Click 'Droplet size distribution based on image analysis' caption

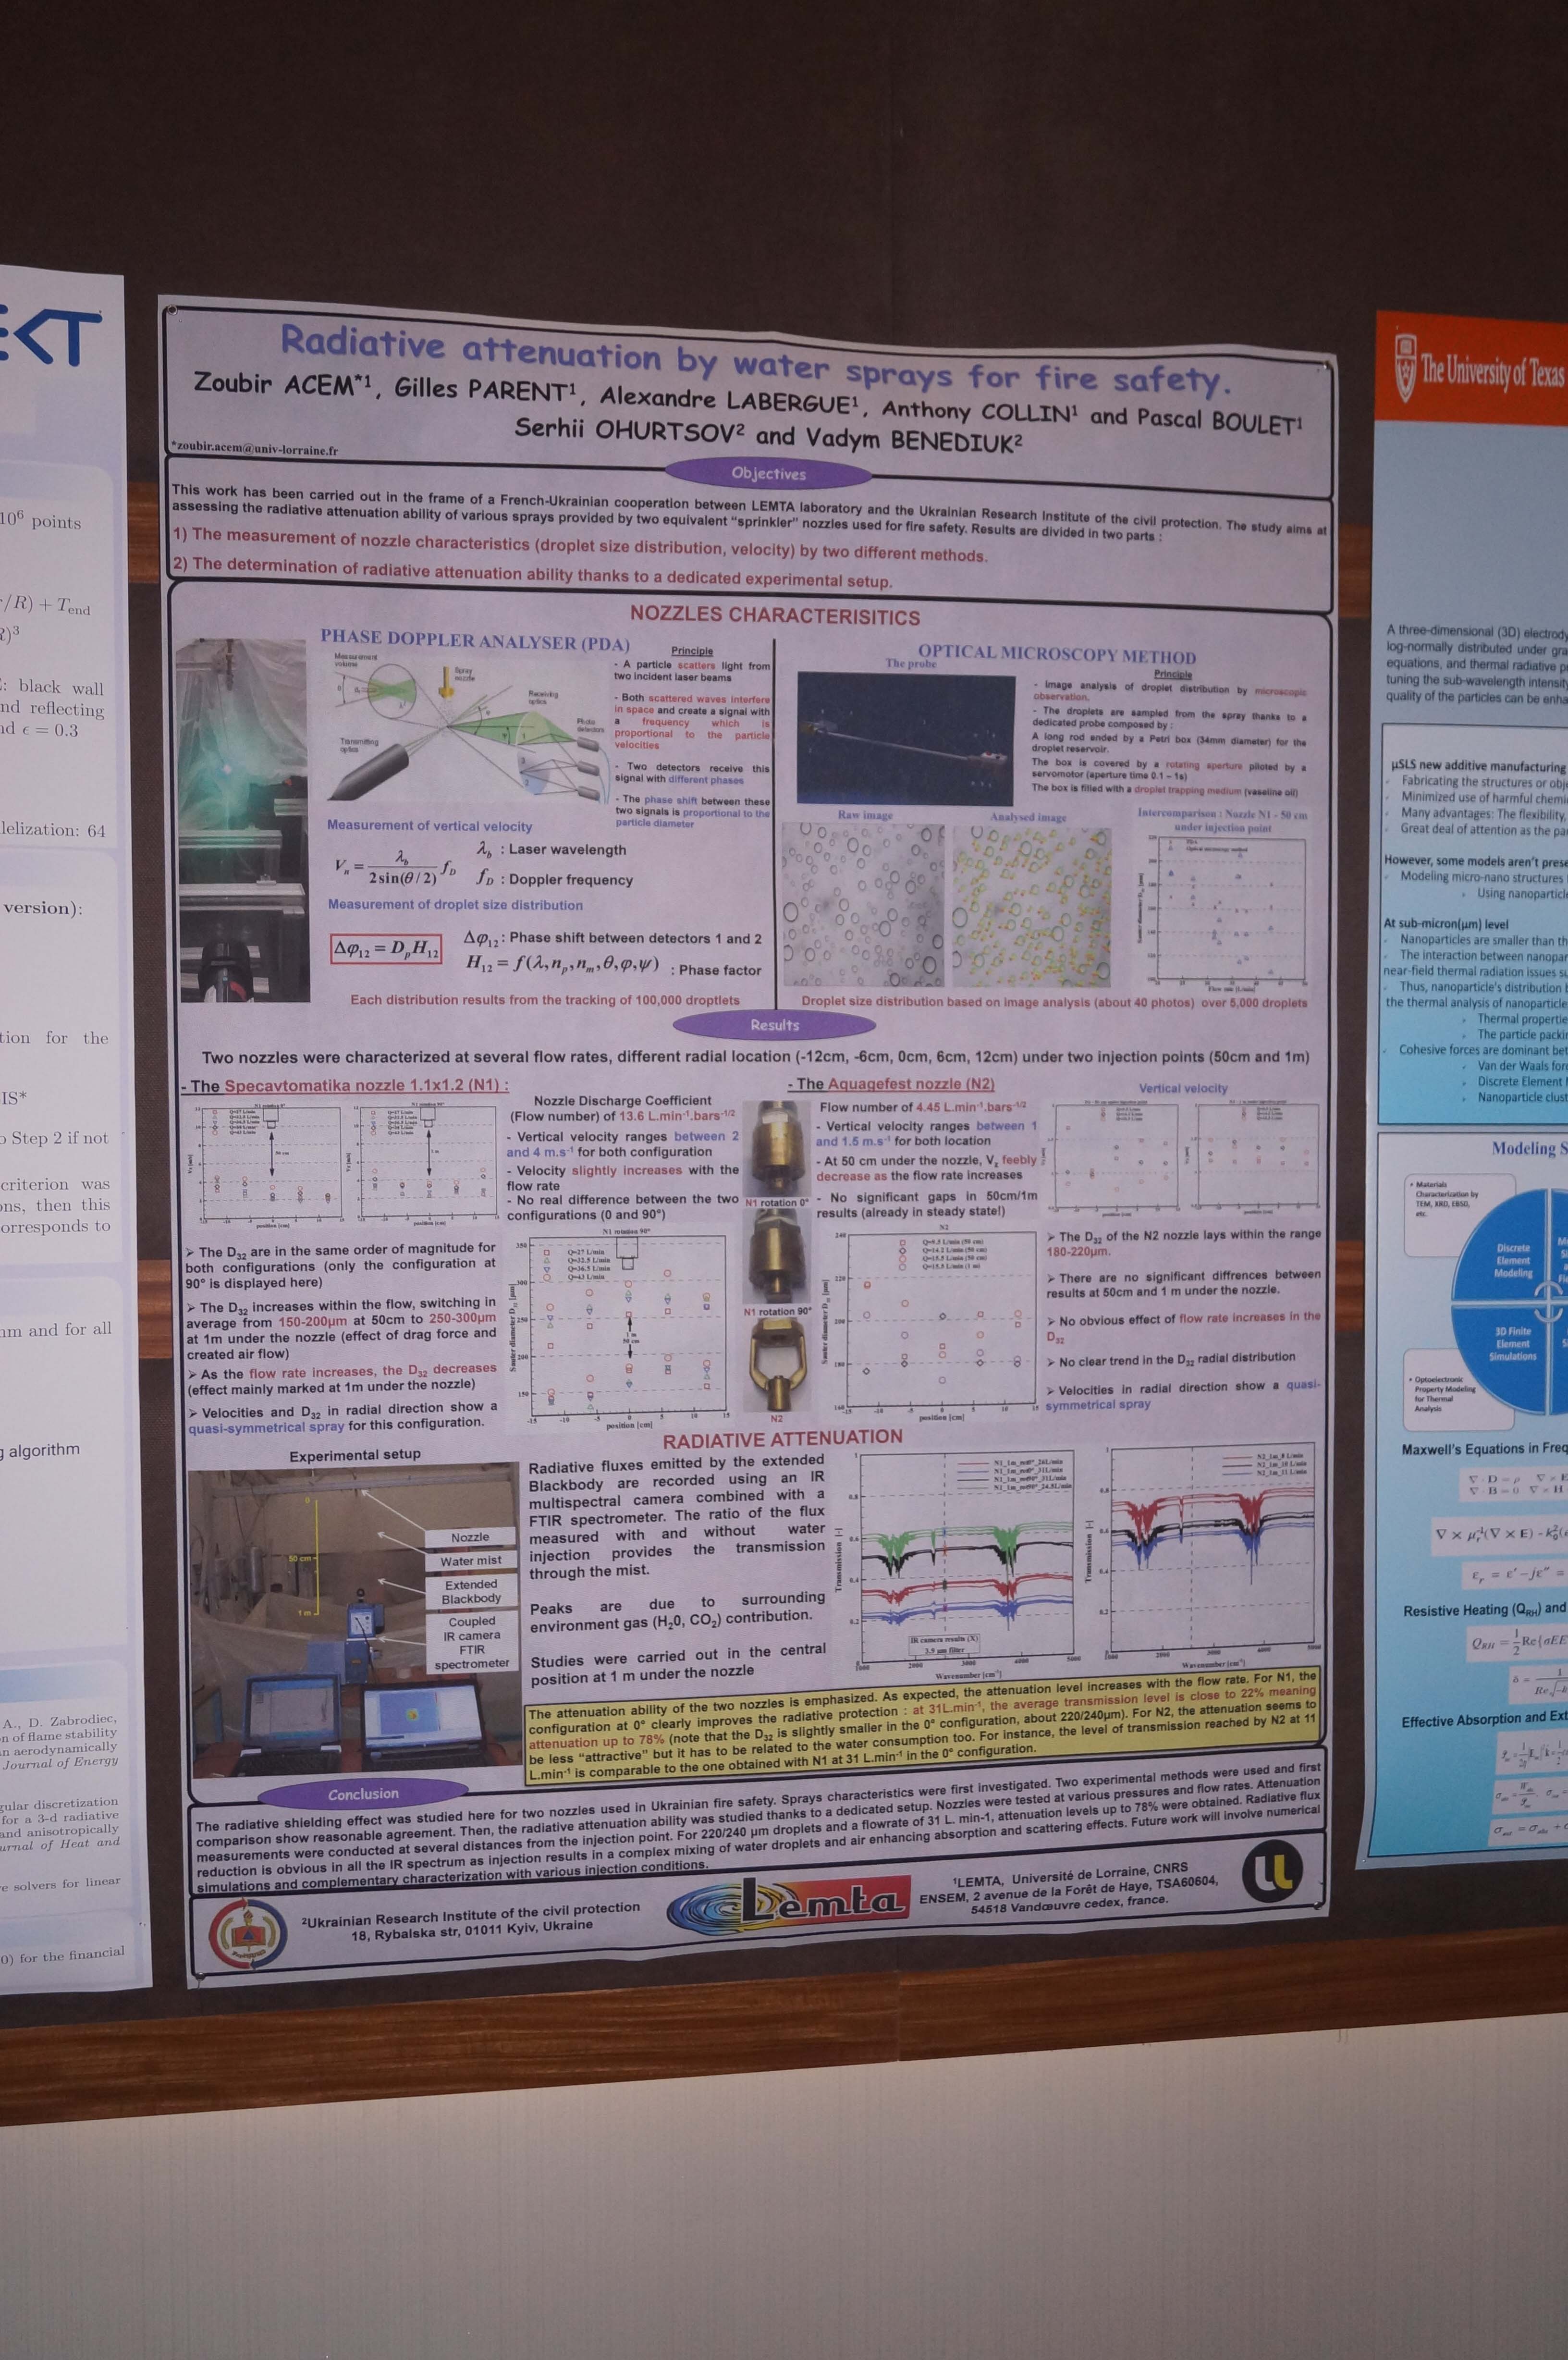coord(1054,1002)
